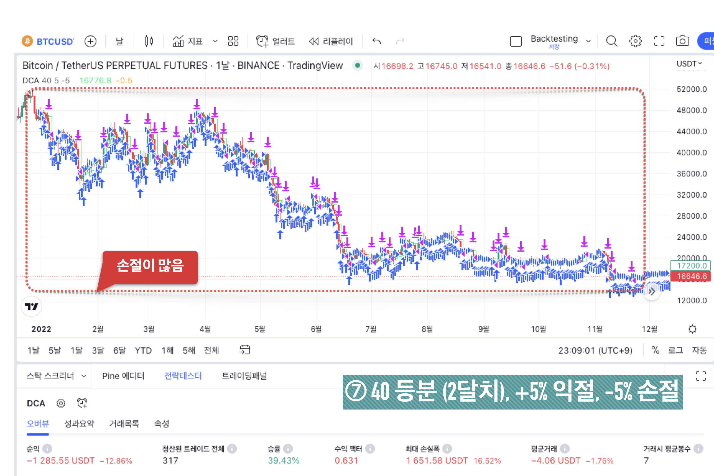
Task: Open the indicator templates grid icon
Action: [233, 41]
